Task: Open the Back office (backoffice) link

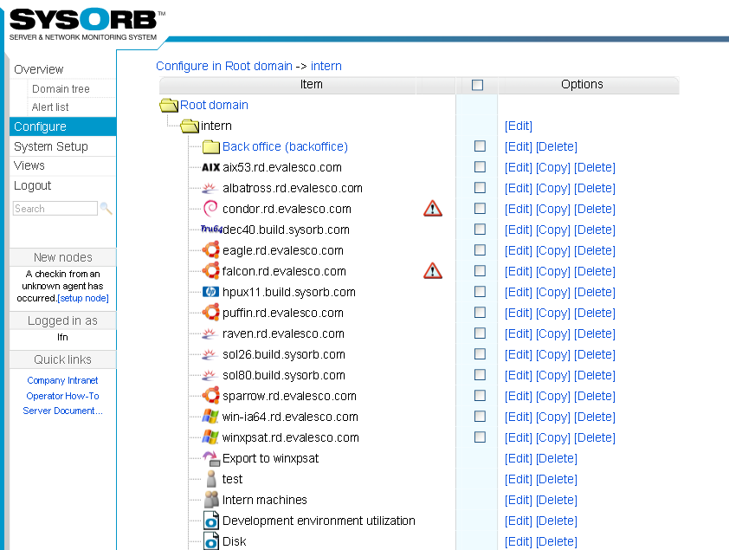Action: 285,146
